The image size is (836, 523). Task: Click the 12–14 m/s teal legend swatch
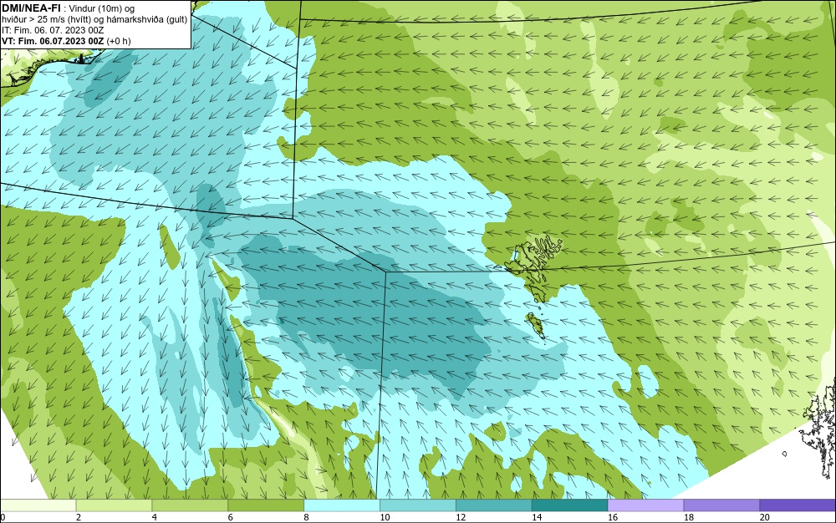click(494, 505)
